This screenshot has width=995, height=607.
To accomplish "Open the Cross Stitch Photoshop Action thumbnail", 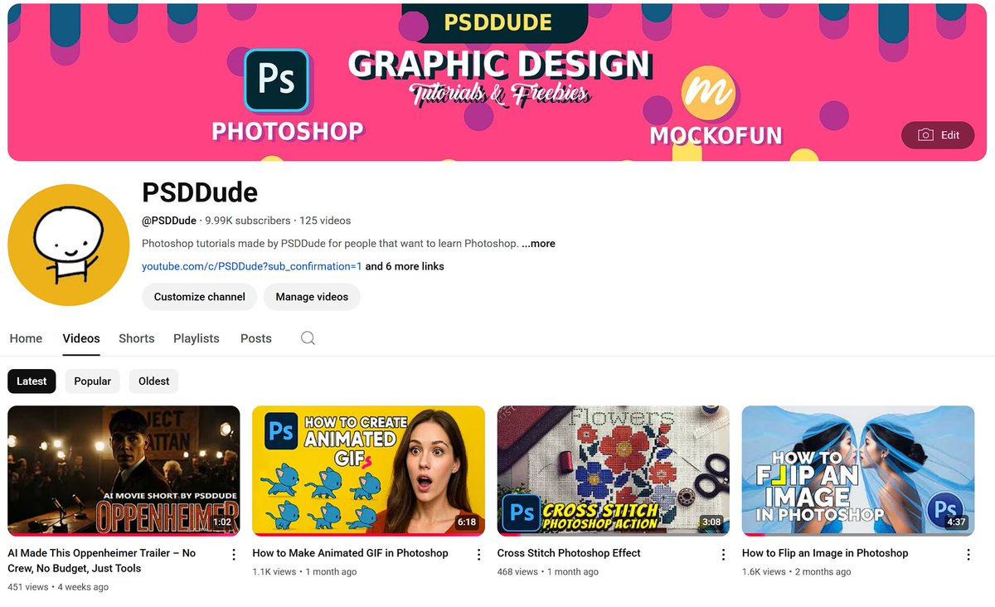I will tap(614, 471).
